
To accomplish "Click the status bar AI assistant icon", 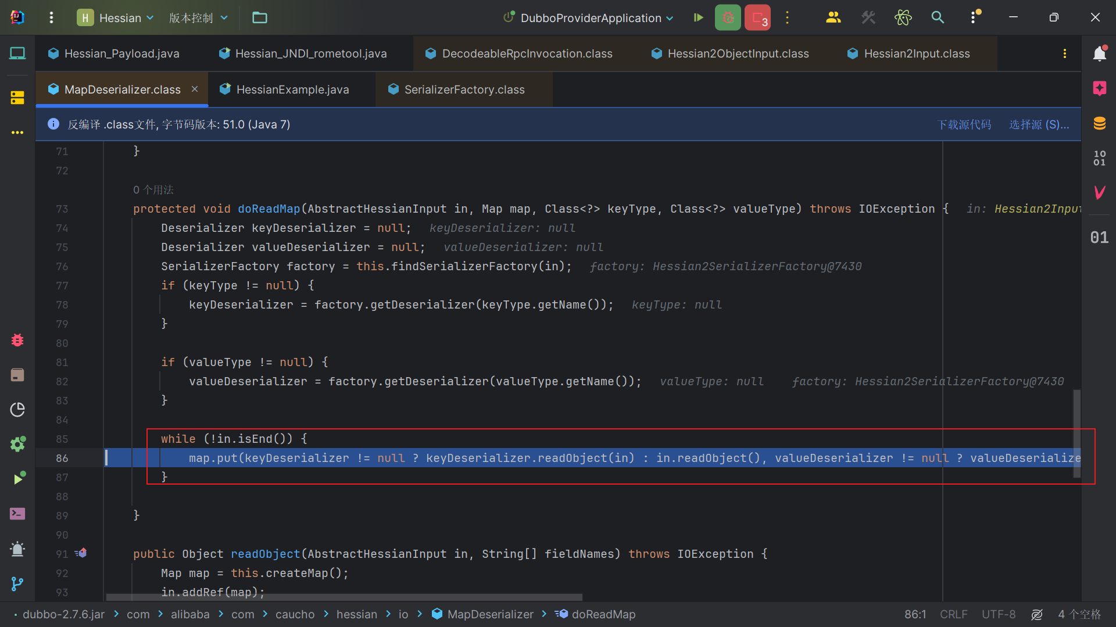I will [1037, 614].
